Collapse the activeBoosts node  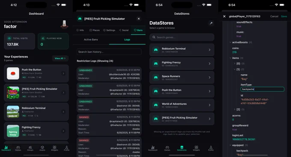pos(230,42)
